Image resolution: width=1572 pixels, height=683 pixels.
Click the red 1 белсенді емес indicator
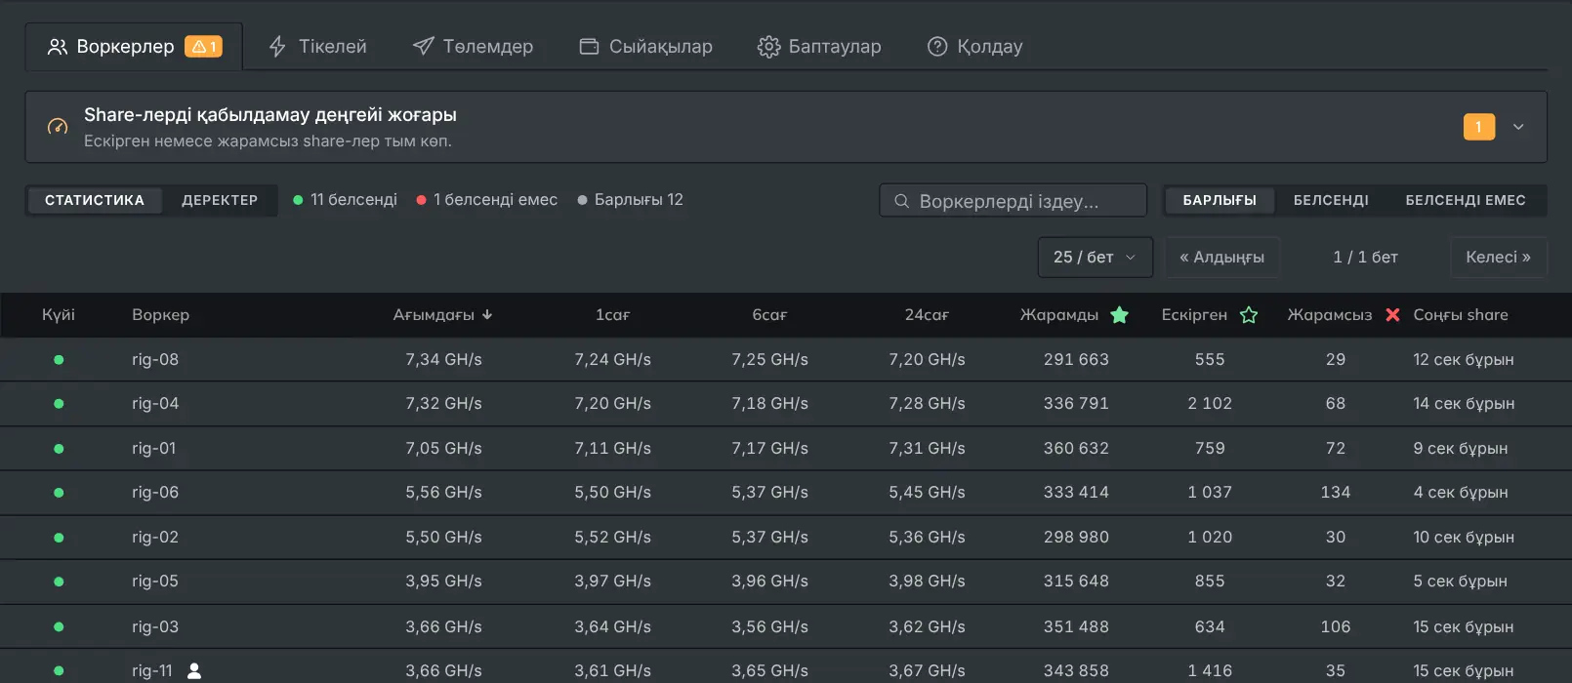[x=486, y=200]
